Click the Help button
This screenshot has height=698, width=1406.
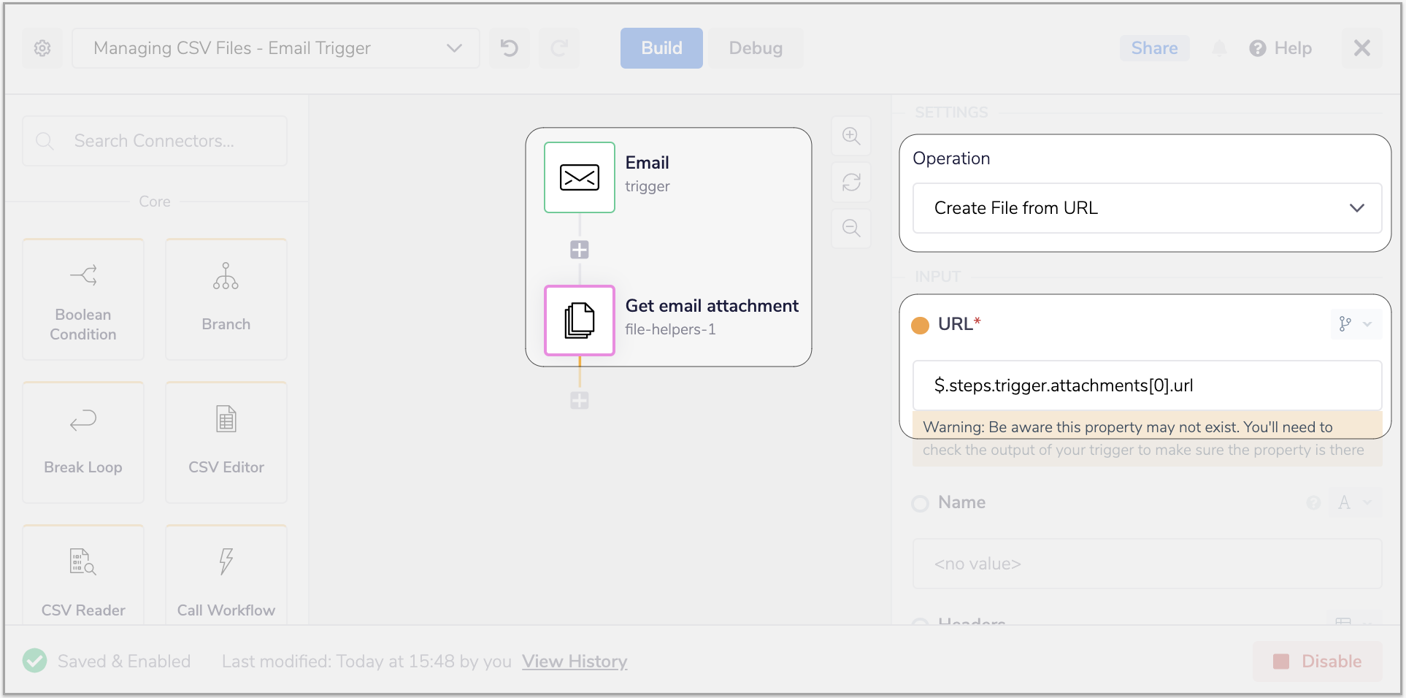(1280, 47)
